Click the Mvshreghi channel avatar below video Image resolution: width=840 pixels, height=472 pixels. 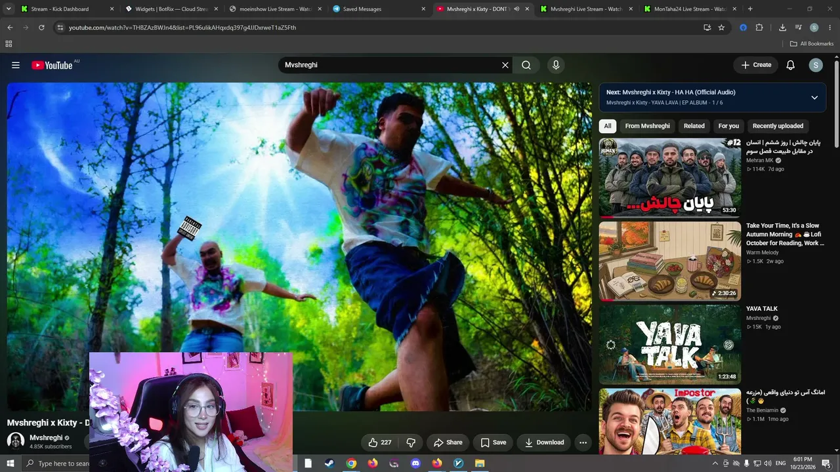coord(16,441)
